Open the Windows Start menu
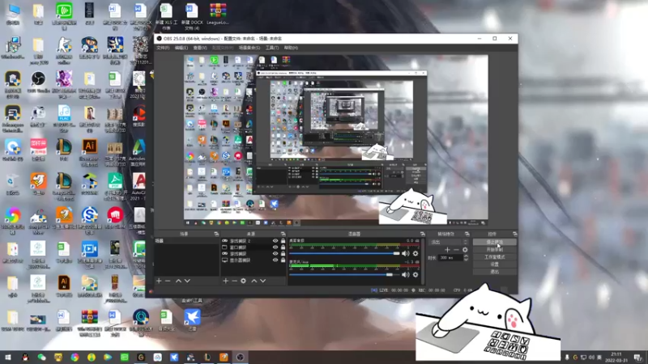This screenshot has width=648, height=364. (x=8, y=358)
